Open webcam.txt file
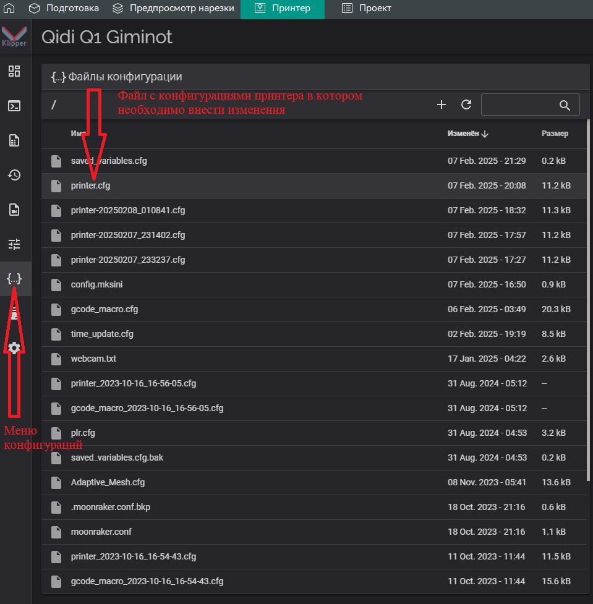The image size is (593, 604). coord(314,359)
